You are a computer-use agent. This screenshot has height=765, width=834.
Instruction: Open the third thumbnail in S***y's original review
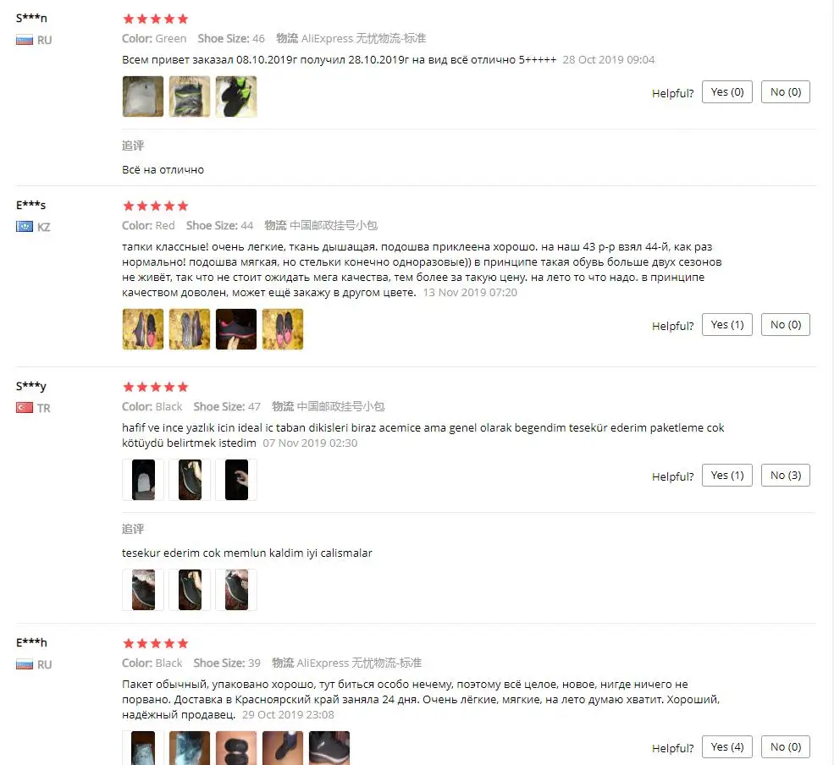pyautogui.click(x=236, y=480)
